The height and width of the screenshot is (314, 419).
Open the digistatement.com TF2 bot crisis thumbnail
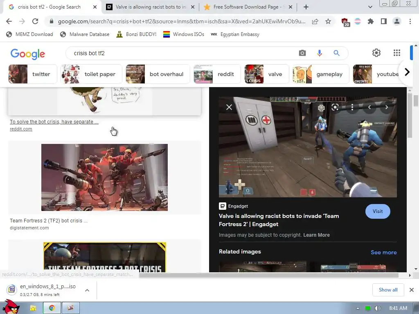tap(104, 177)
